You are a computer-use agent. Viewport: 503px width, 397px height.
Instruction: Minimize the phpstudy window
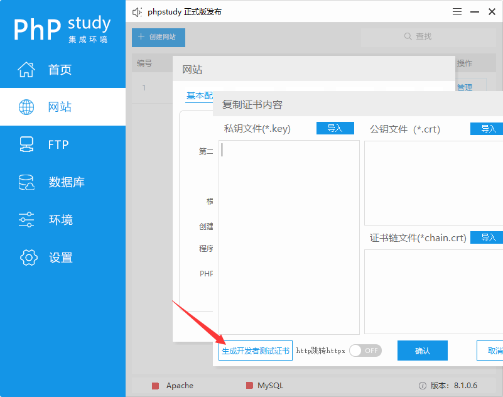click(475, 12)
